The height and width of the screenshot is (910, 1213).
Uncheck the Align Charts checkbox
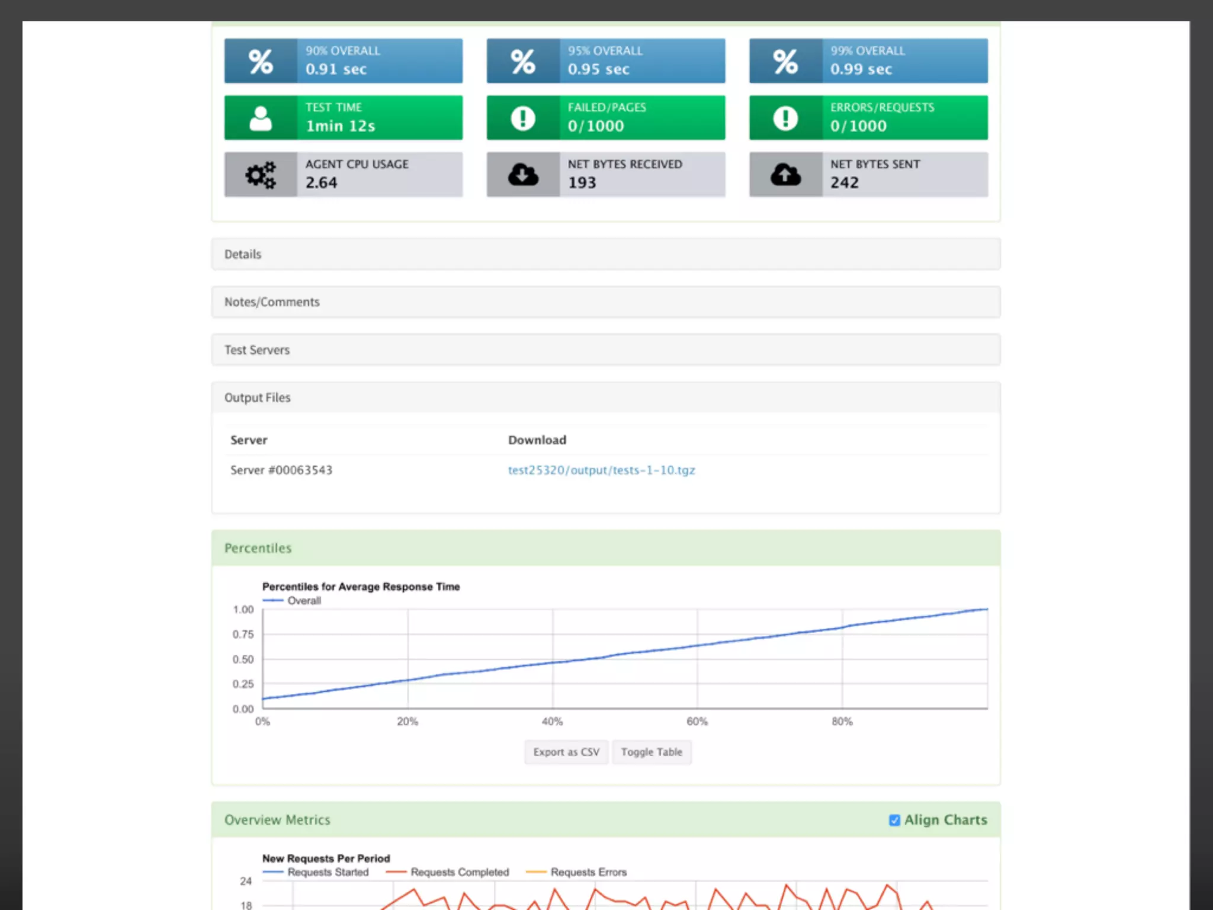click(894, 820)
